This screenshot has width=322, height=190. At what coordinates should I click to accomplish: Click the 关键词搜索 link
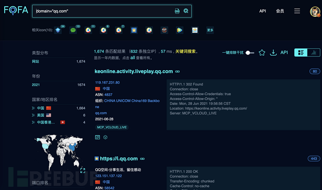point(185,51)
